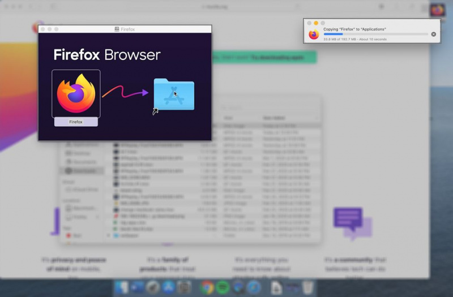Open Spotify from the Dock

click(x=223, y=287)
